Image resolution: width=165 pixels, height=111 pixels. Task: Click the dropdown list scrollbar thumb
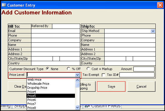click(78, 85)
